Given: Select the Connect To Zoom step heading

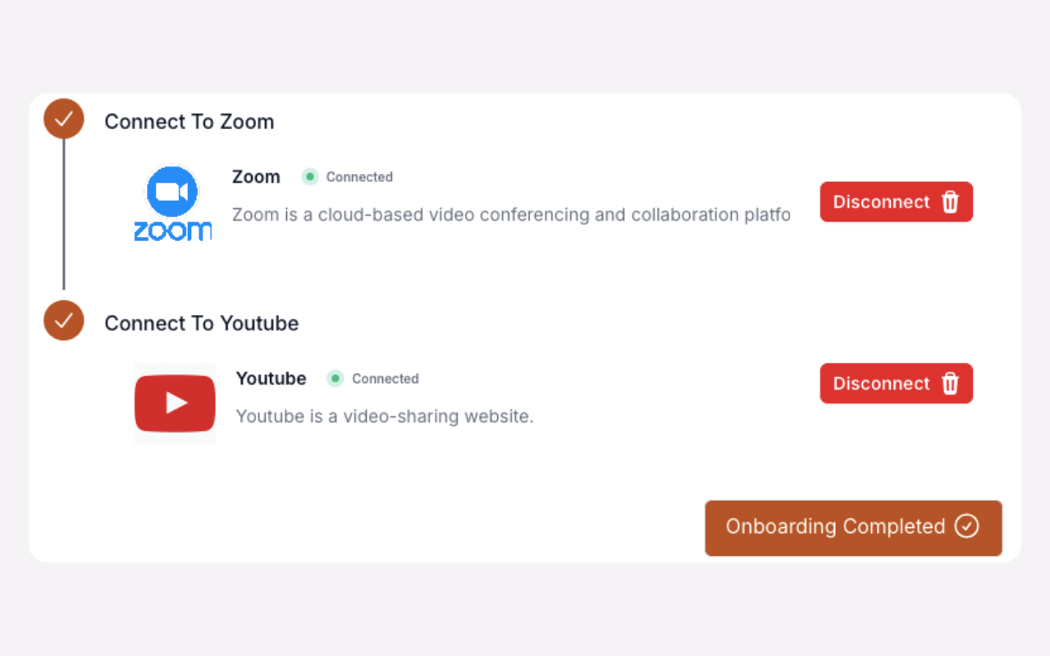Looking at the screenshot, I should [x=189, y=121].
